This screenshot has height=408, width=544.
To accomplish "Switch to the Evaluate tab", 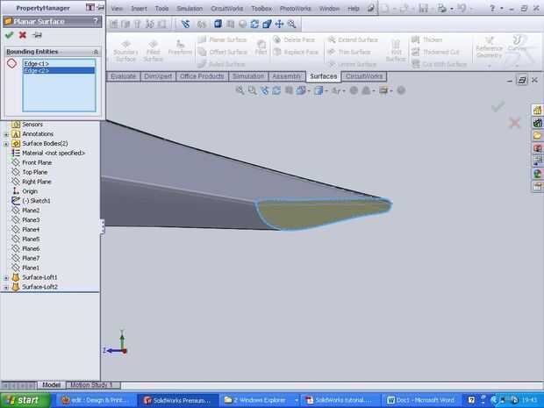I will (x=123, y=76).
